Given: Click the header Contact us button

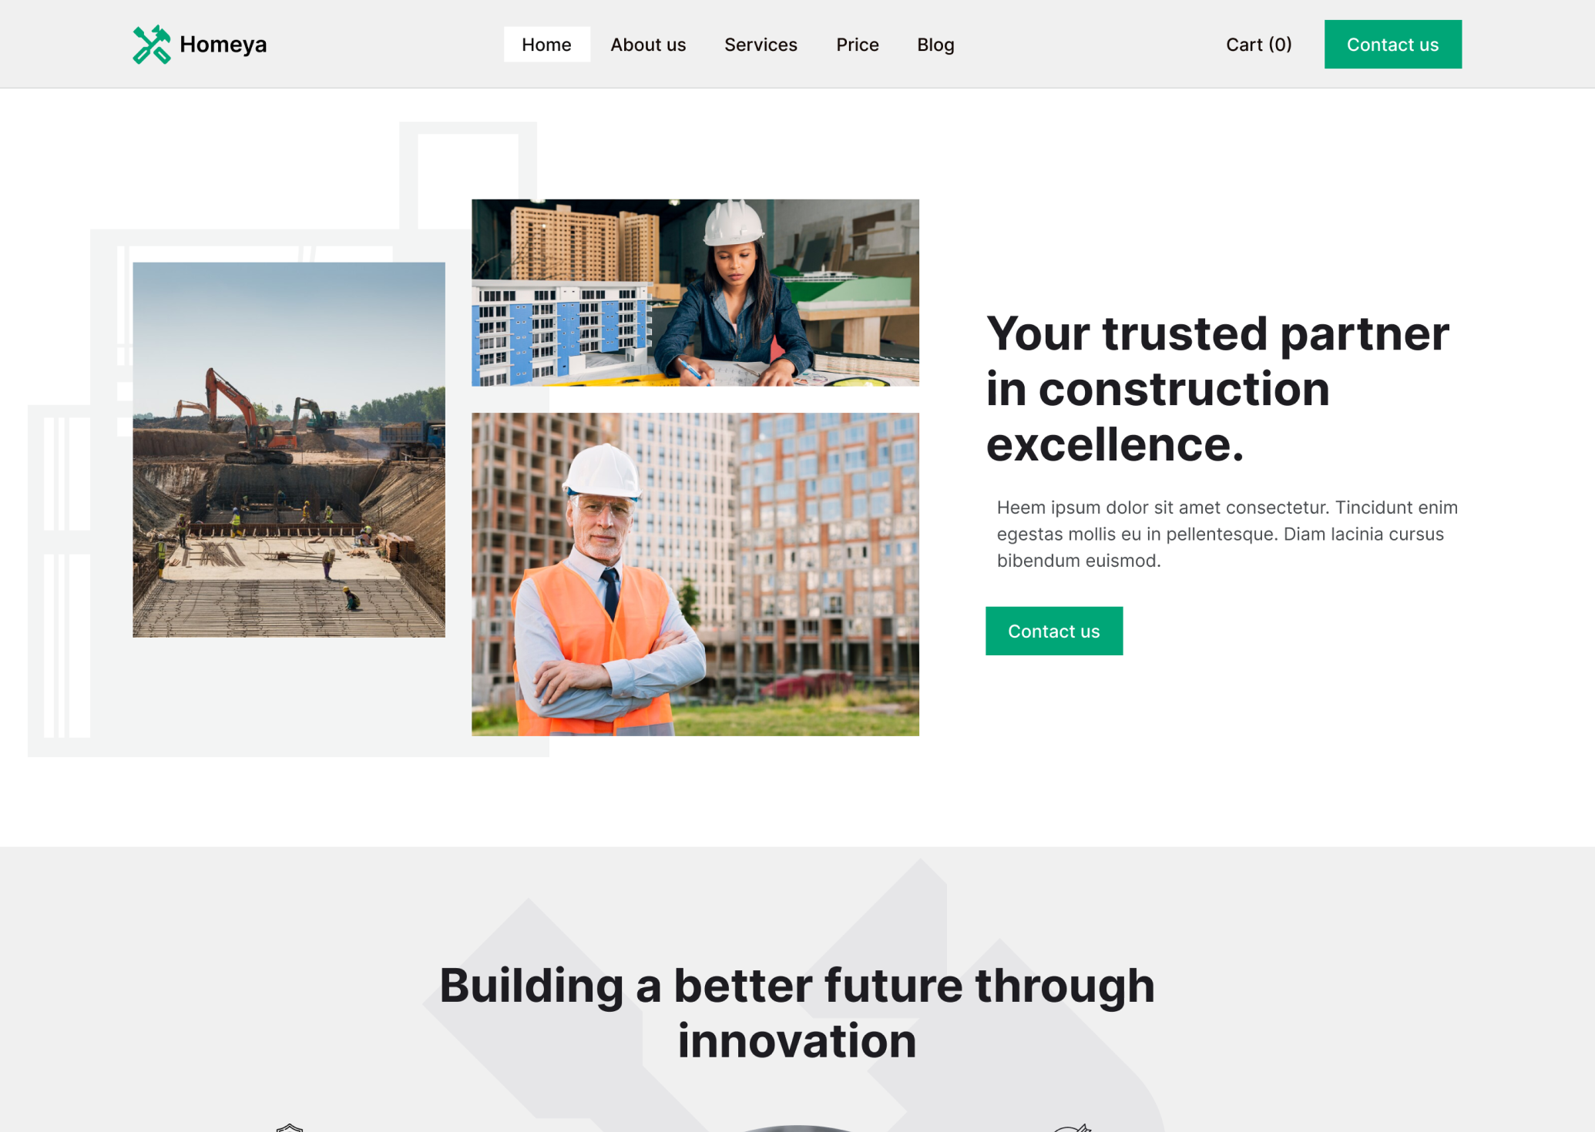Looking at the screenshot, I should coord(1392,45).
